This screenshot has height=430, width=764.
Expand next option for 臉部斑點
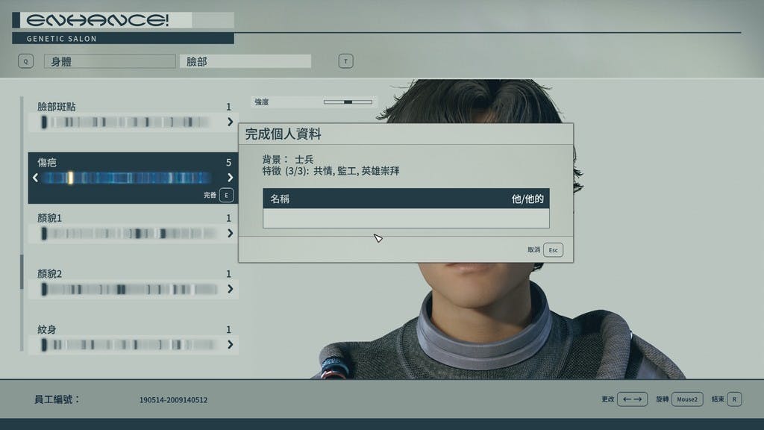(x=230, y=122)
